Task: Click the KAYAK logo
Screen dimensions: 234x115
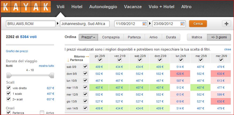Action: click(26, 7)
